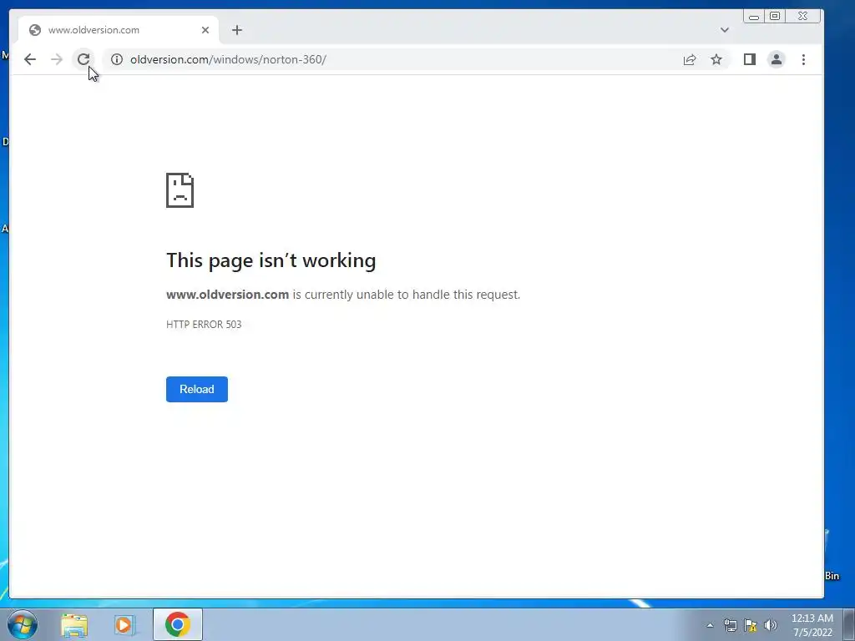Open the Chrome three-dot menu
Image resolution: width=855 pixels, height=641 pixels.
[x=803, y=59]
